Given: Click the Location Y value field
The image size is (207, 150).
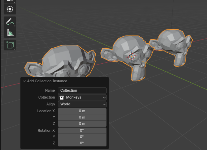Looking at the screenshot, I should pos(82,117).
